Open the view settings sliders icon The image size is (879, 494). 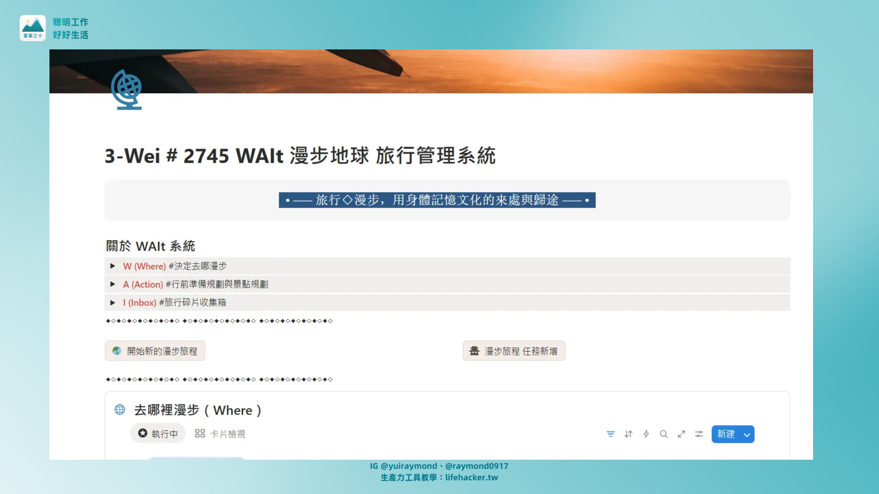pyautogui.click(x=699, y=434)
